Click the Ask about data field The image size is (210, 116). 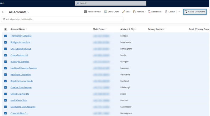[x=62, y=19]
